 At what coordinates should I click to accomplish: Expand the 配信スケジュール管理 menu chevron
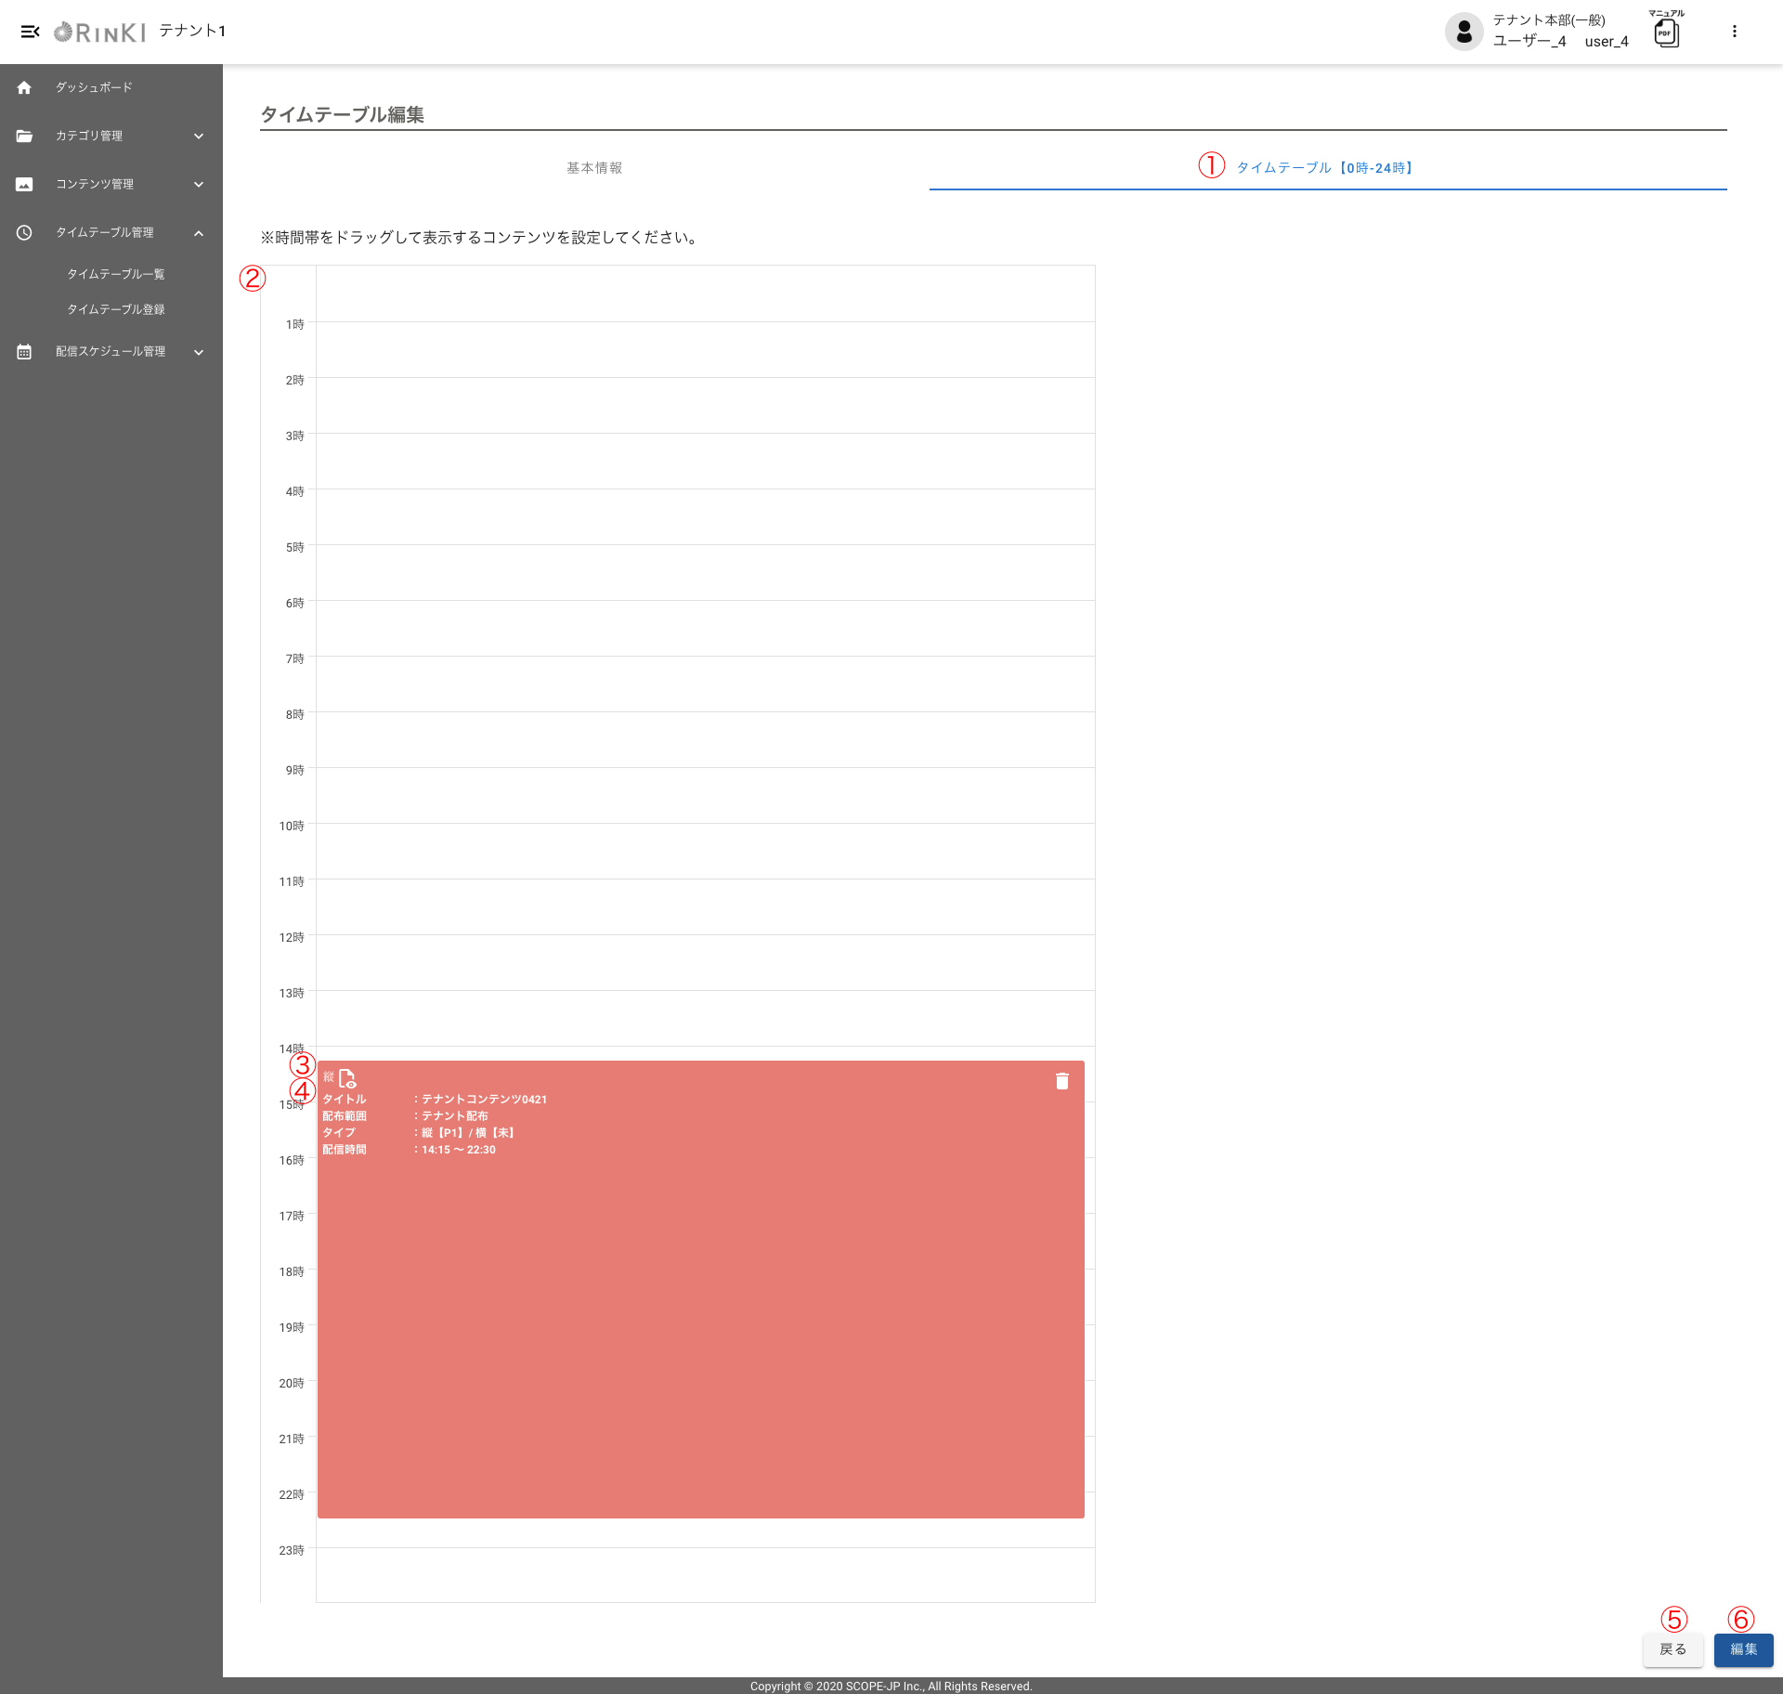pos(199,352)
